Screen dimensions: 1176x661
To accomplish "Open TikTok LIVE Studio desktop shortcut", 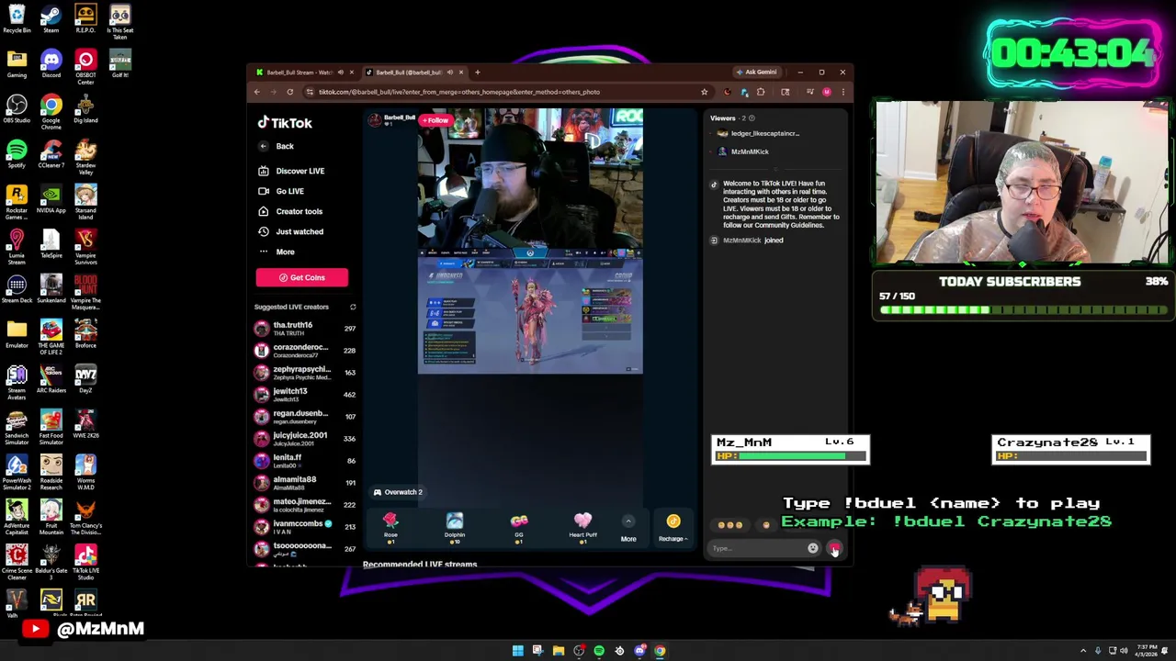I will point(85,560).
